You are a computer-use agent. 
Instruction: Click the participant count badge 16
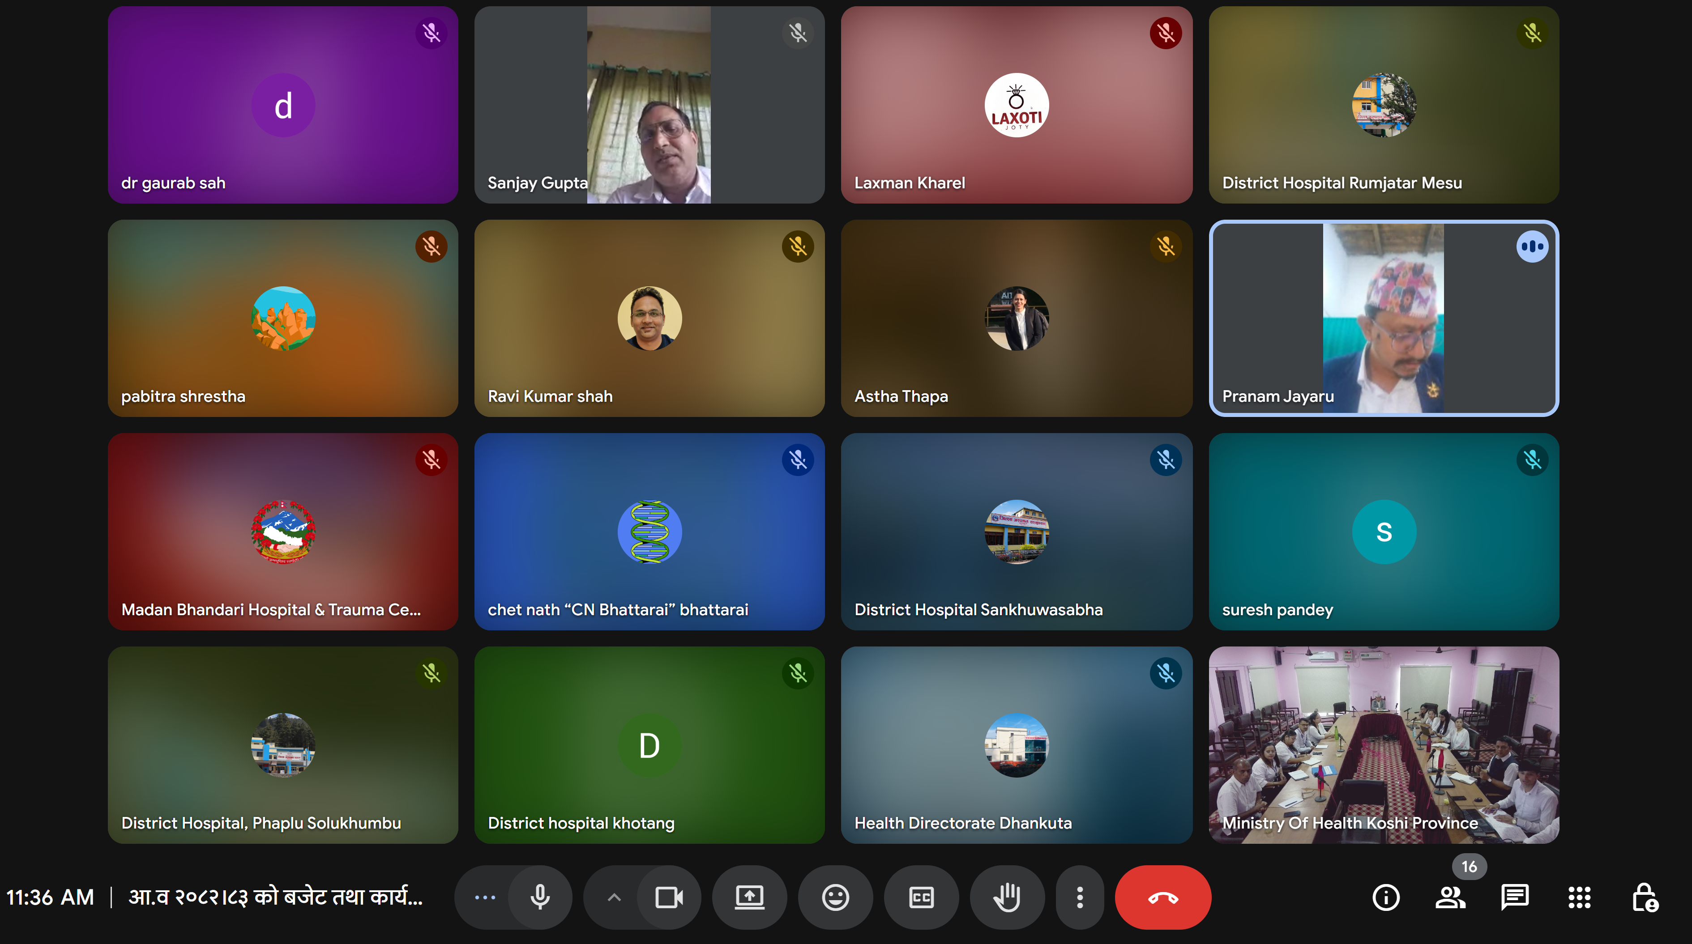(1469, 867)
